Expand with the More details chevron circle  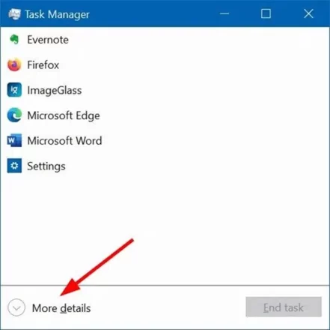[16, 307]
